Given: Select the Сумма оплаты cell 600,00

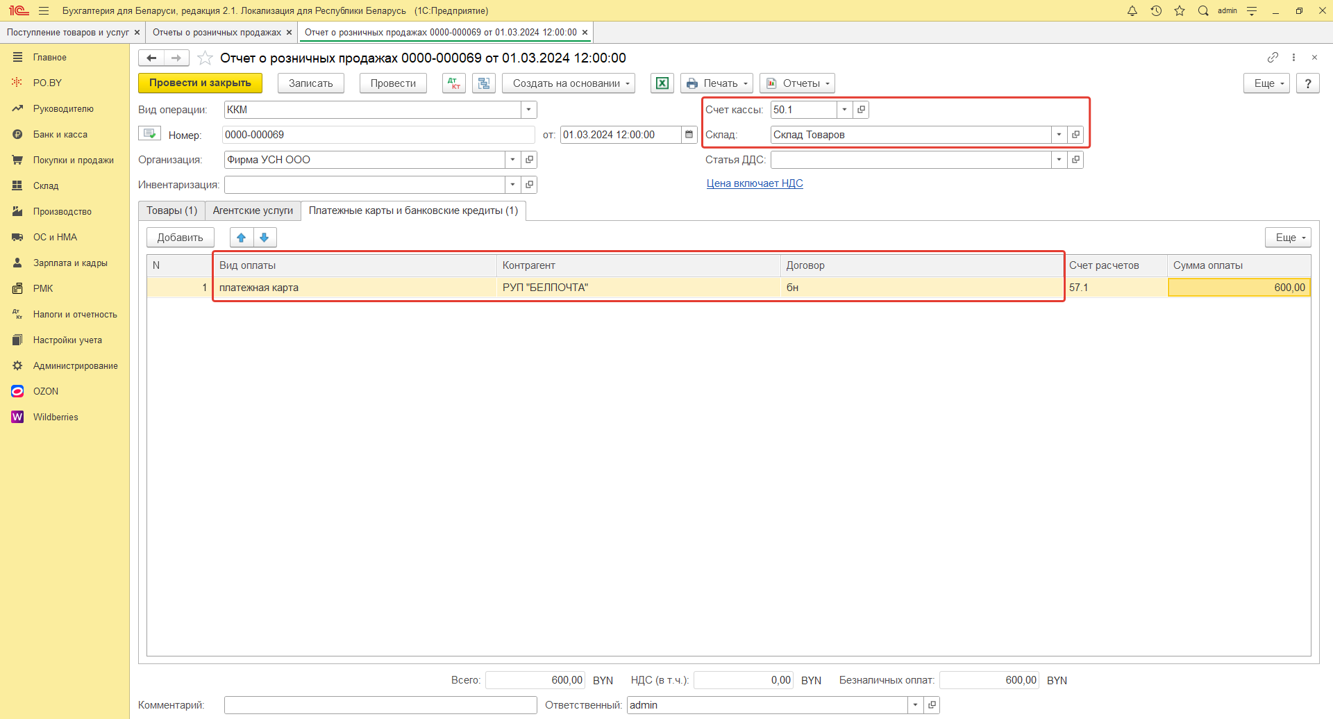Looking at the screenshot, I should [x=1239, y=288].
